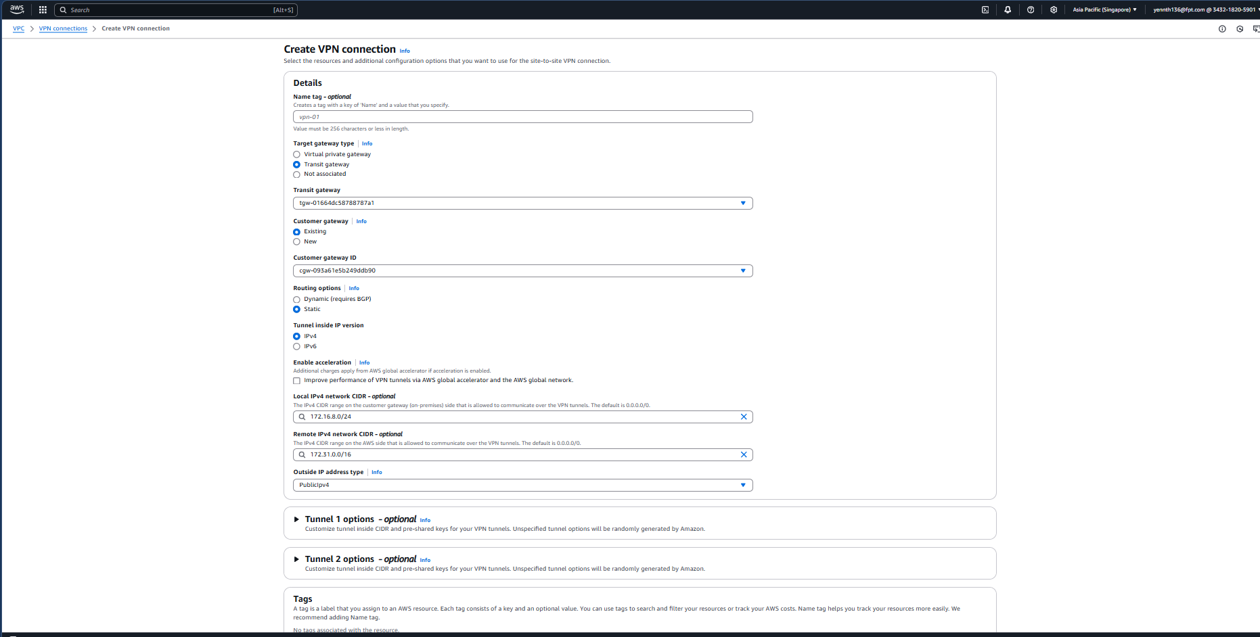Click the AWS logo home icon
The image size is (1260, 637).
17,9
